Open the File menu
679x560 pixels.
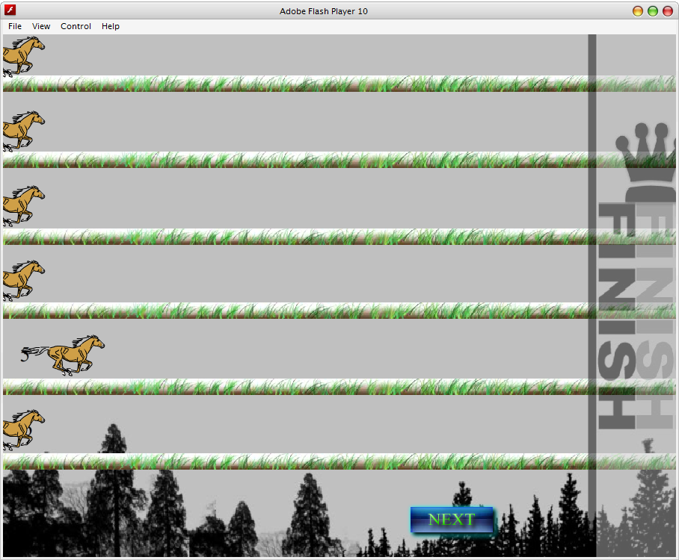14,26
